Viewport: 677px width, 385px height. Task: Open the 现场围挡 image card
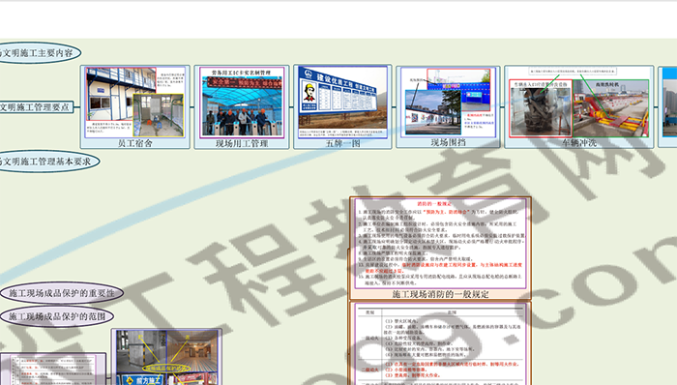(448, 106)
